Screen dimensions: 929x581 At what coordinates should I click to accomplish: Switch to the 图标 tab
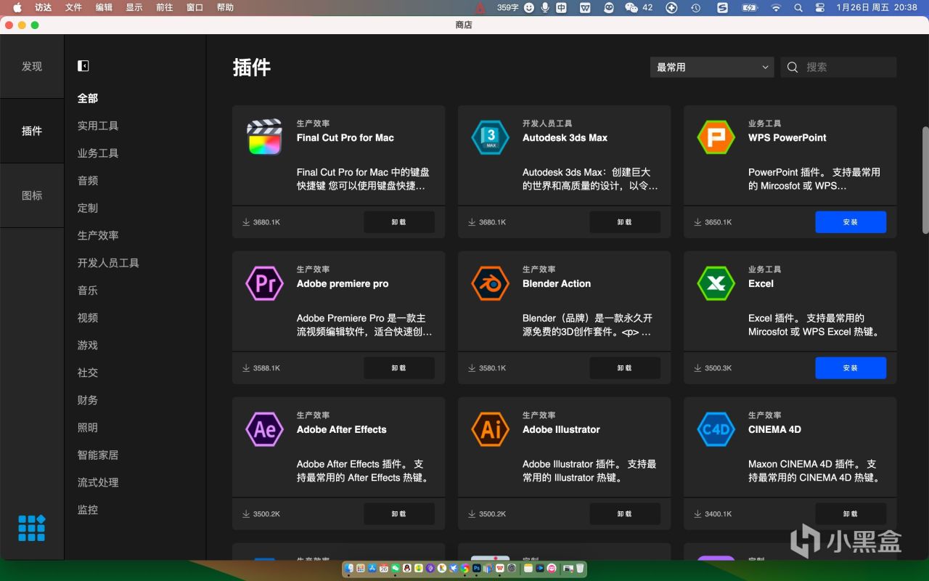pos(32,195)
